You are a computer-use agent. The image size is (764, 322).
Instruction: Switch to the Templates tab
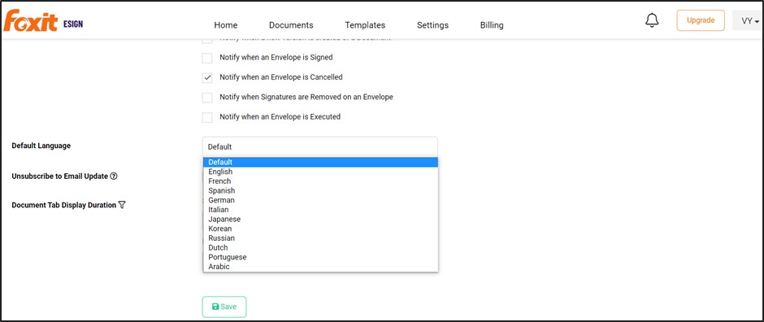click(365, 25)
